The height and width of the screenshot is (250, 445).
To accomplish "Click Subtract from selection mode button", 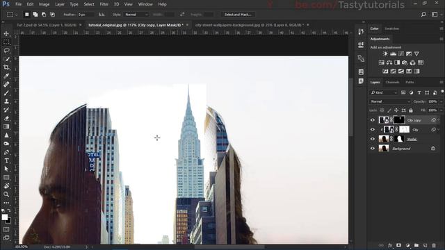I will (44, 15).
